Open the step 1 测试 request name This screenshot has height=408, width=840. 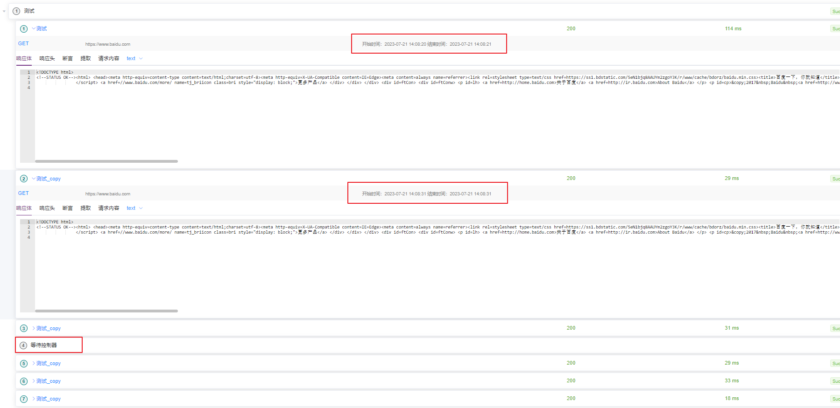(x=42, y=28)
